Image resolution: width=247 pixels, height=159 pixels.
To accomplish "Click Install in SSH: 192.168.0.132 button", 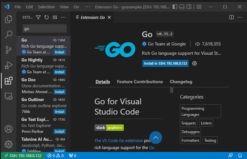I will pyautogui.click(x=165, y=63).
